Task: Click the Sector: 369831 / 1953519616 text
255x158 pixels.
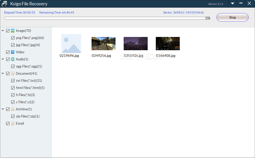Action: point(183,12)
